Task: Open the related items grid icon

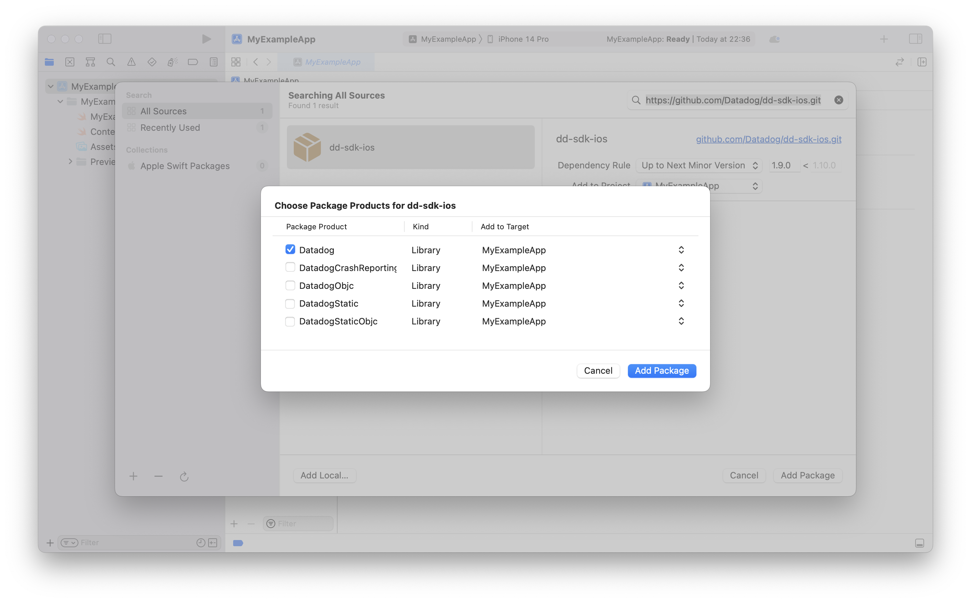Action: (x=236, y=62)
